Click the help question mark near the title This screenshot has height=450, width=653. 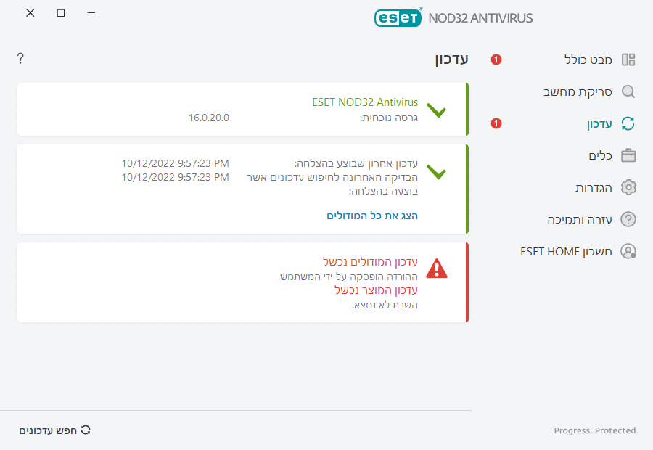[x=20, y=58]
